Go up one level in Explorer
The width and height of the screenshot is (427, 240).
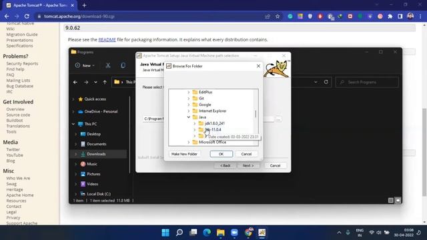pos(105,82)
